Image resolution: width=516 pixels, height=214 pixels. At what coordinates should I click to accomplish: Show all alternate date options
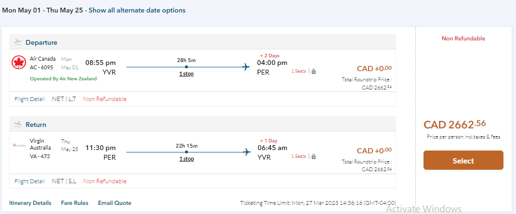(137, 10)
